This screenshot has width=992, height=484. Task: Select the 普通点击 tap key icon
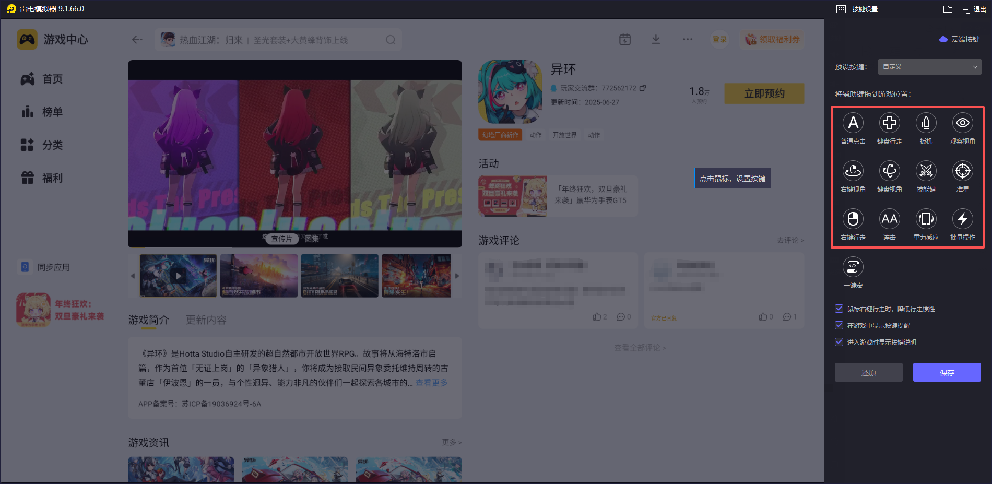coord(853,123)
